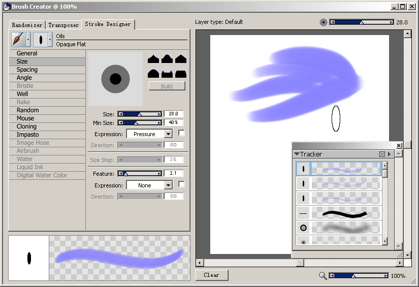This screenshot has width=419, height=287.
Task: Collapse the Tracker panel triangle
Action: [x=297, y=154]
